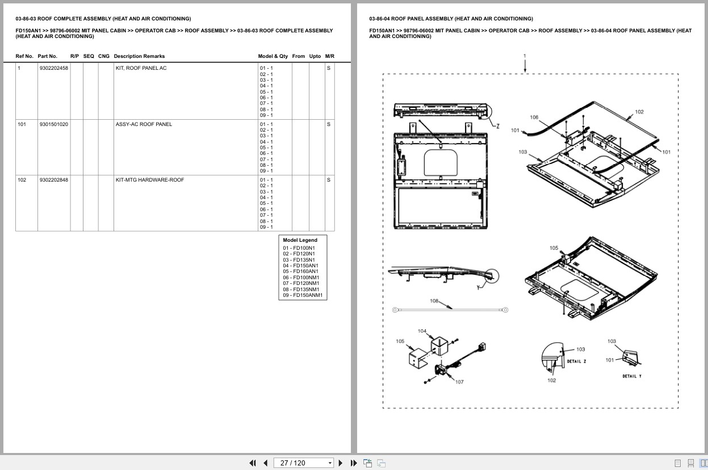Click the Description Remarks column header
Image resolution: width=708 pixels, height=470 pixels.
pos(139,56)
